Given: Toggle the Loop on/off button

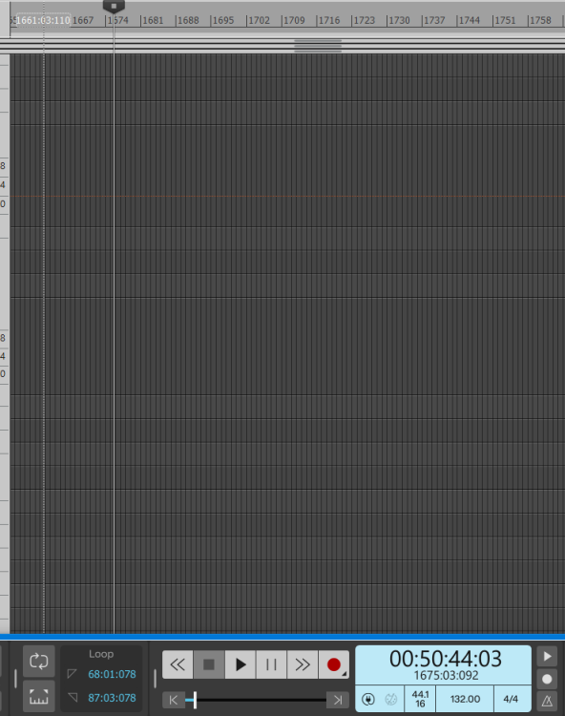Looking at the screenshot, I should point(39,662).
